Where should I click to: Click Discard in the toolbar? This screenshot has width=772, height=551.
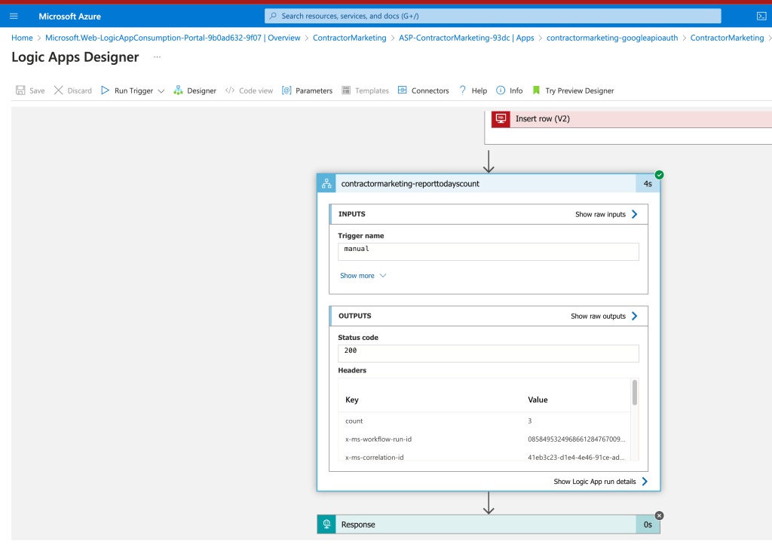(x=73, y=90)
